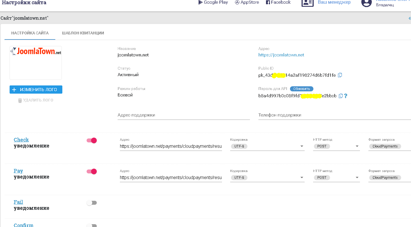411x227 pixels.
Task: Open the Pay notification encoding dropdown
Action: point(267,178)
